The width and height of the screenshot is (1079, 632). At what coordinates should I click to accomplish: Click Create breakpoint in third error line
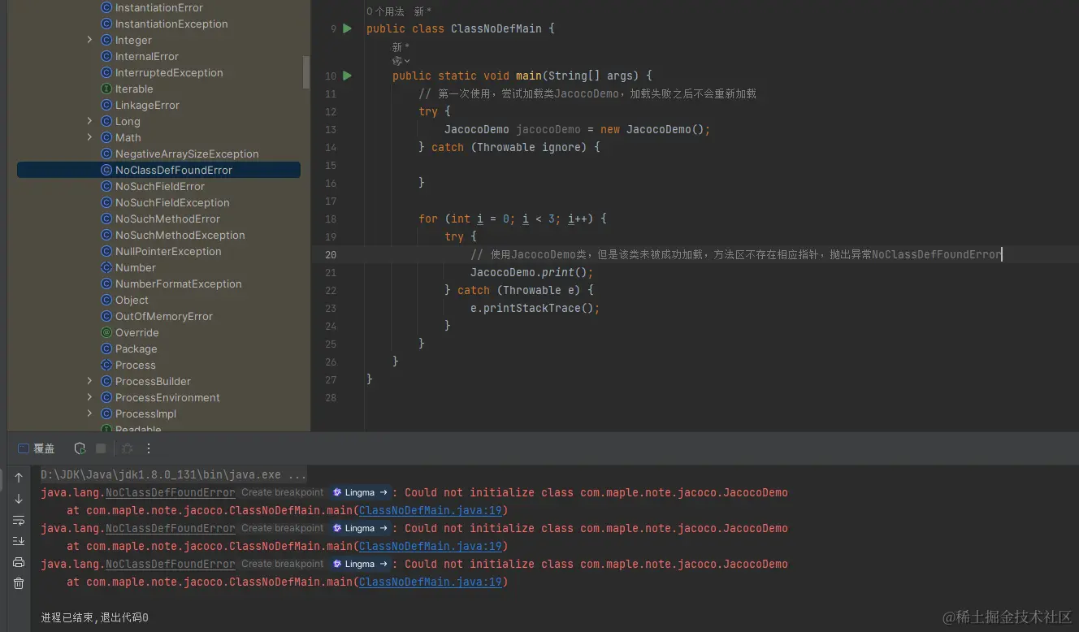(282, 564)
